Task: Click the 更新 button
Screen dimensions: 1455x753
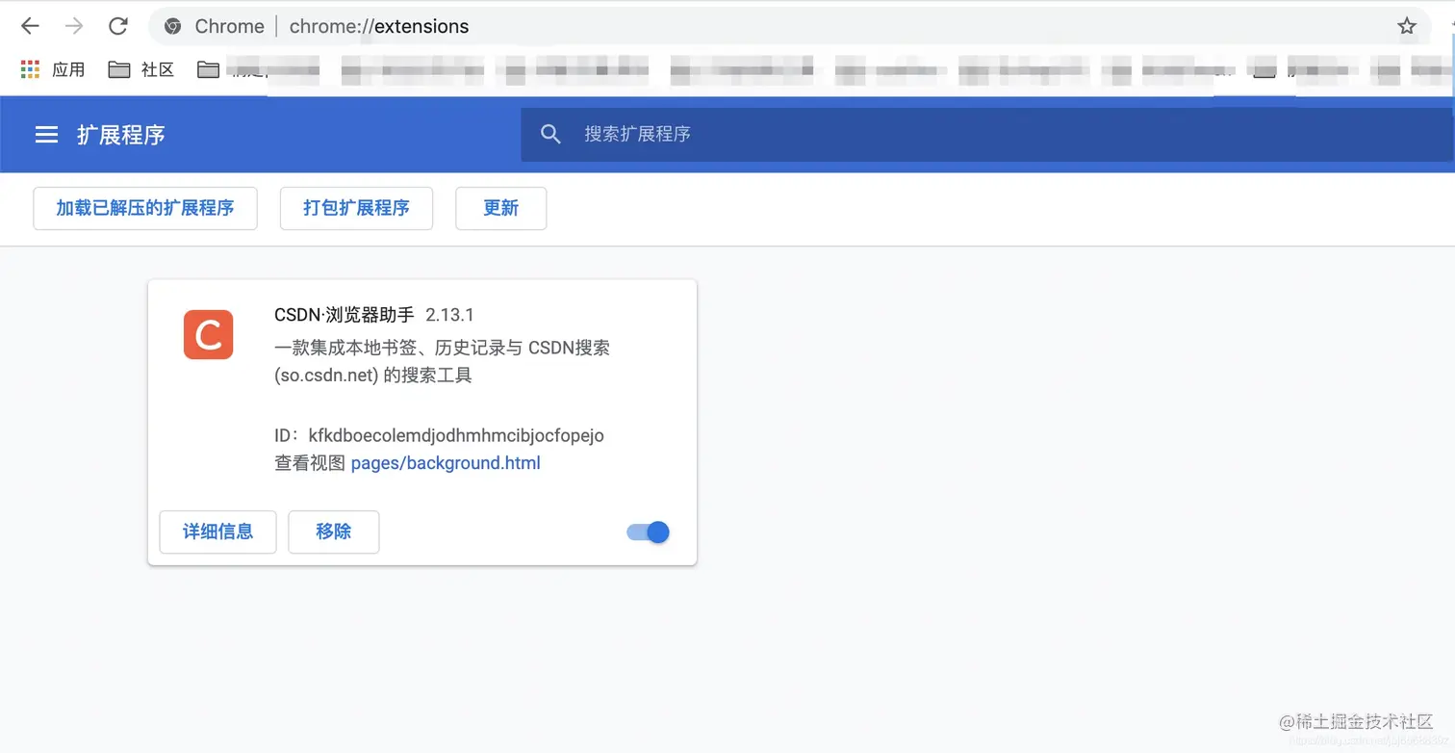Action: point(501,208)
